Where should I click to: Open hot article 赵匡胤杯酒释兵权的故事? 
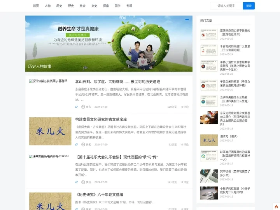tap(235, 156)
